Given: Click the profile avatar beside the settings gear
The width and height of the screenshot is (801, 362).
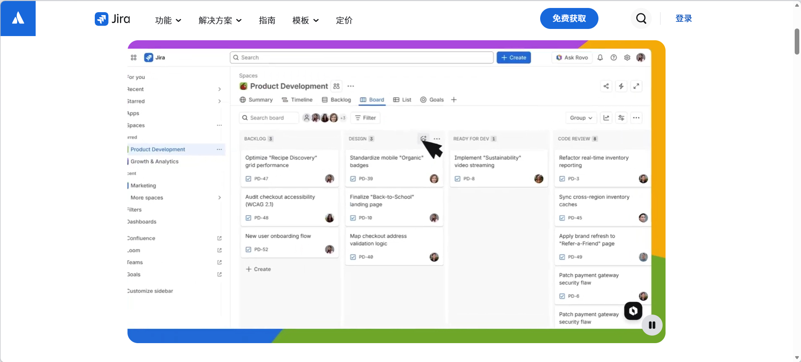Looking at the screenshot, I should [x=641, y=57].
